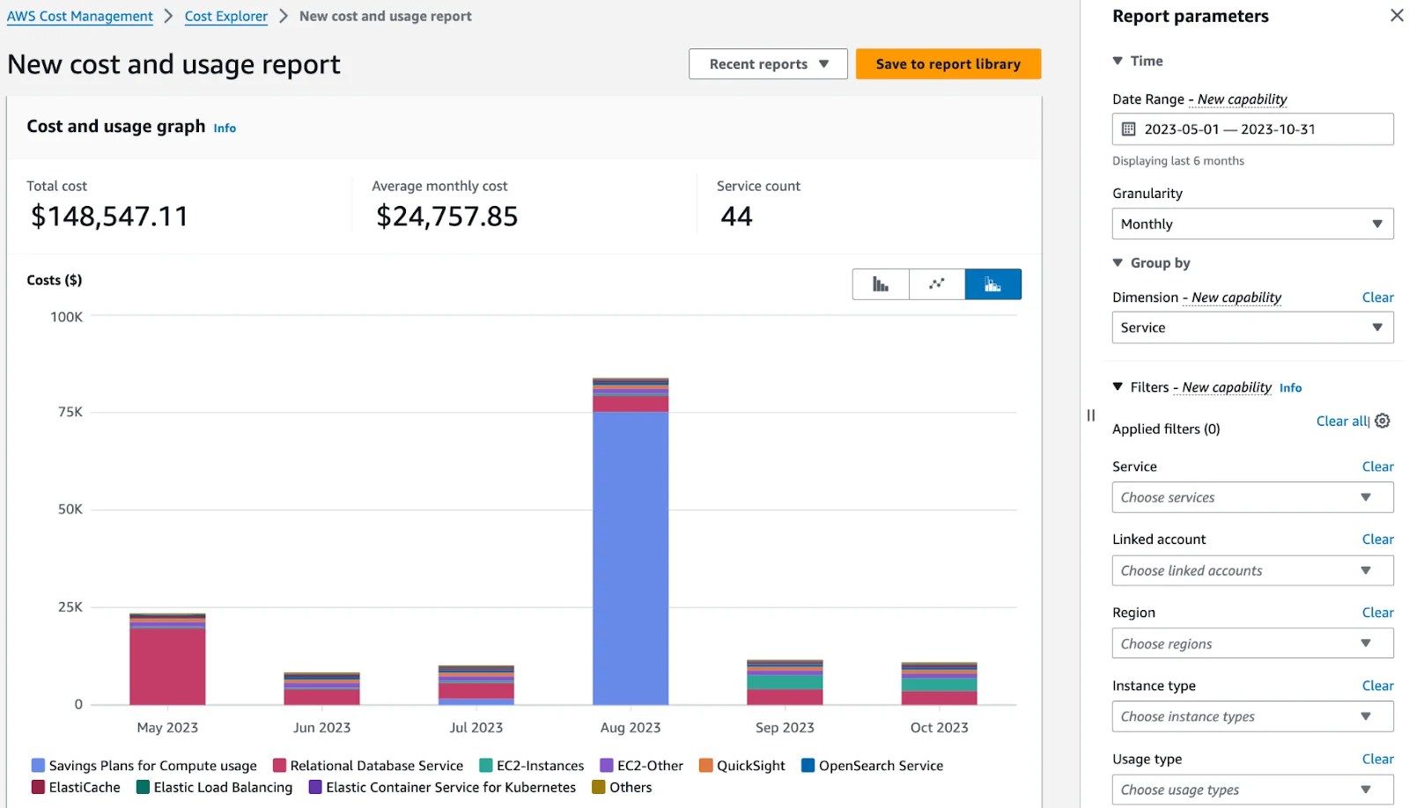Click the calendar icon in Date Range
Image resolution: width=1409 pixels, height=808 pixels.
[1130, 129]
